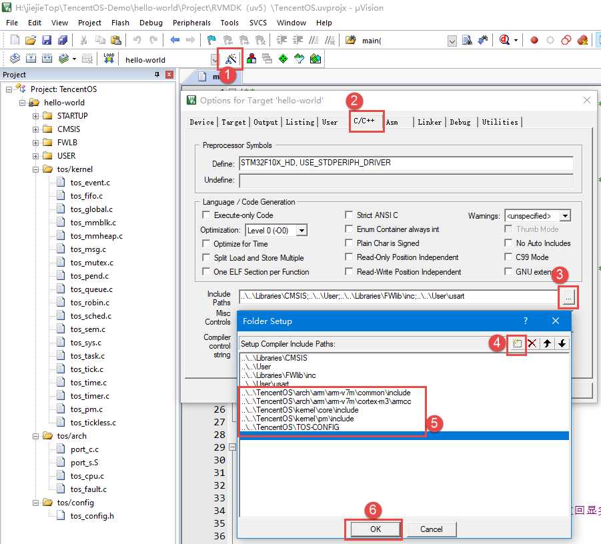Kill all breakpoints icon in toolbar

pos(582,40)
